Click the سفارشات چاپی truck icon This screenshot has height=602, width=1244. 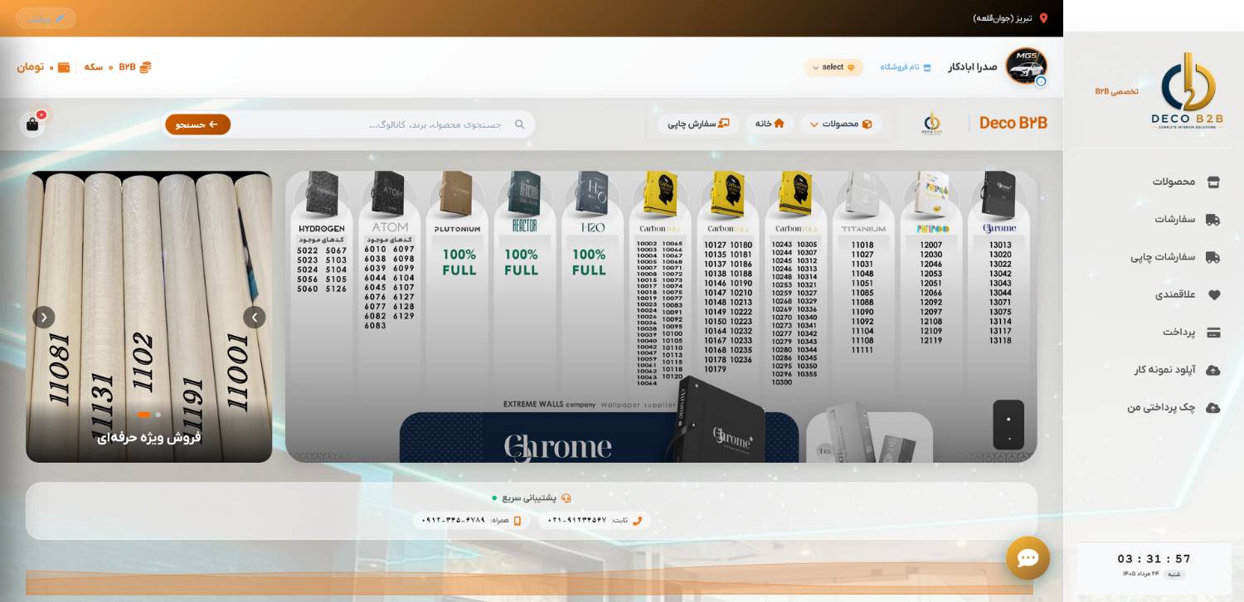tap(1213, 257)
